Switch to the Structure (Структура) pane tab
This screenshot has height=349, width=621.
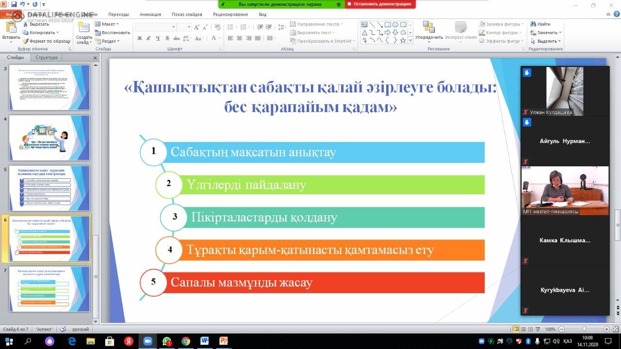tap(47, 57)
